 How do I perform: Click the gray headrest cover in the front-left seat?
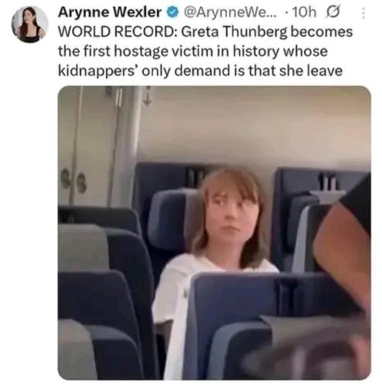83,248
